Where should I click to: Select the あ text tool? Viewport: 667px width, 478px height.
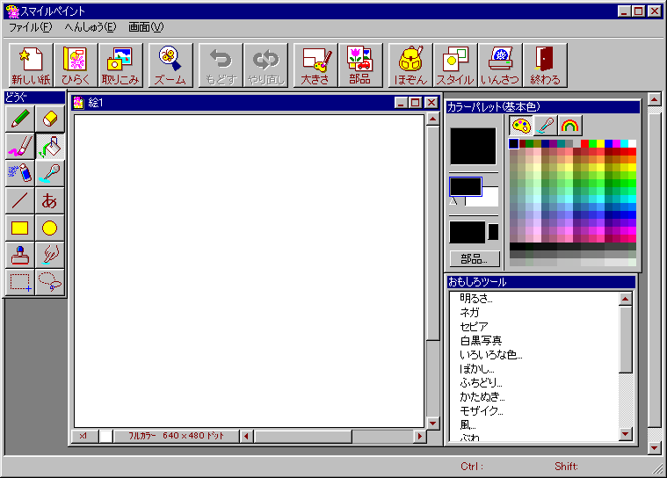pyautogui.click(x=50, y=200)
